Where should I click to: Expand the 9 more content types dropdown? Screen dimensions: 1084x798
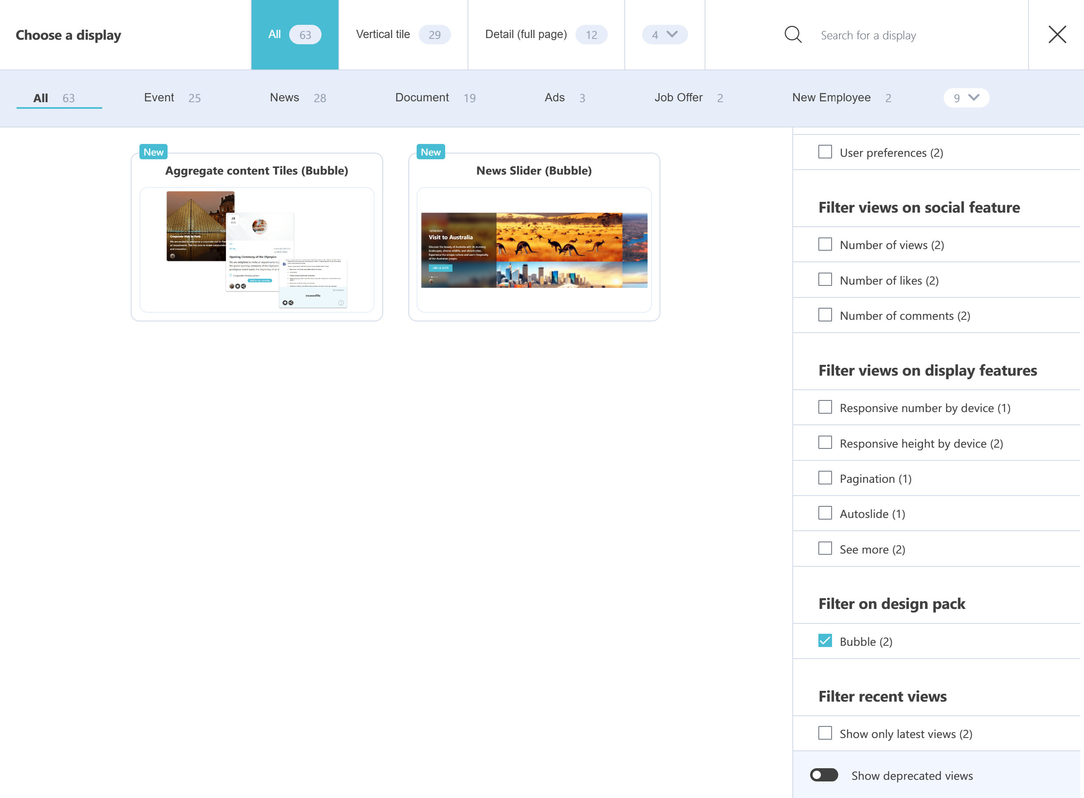966,98
